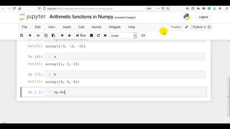Bookmark this page star icon
230x129 pixels.
pos(168,9)
